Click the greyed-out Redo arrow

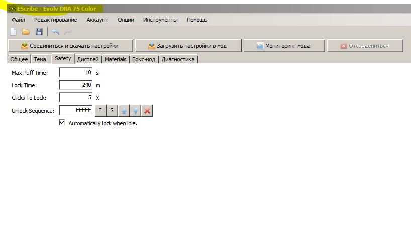tap(68, 32)
